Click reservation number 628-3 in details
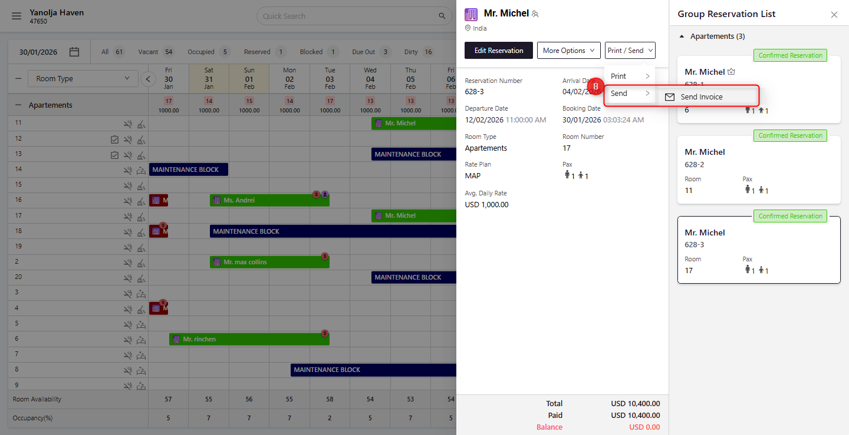Viewport: 849px width, 435px height. click(x=475, y=92)
